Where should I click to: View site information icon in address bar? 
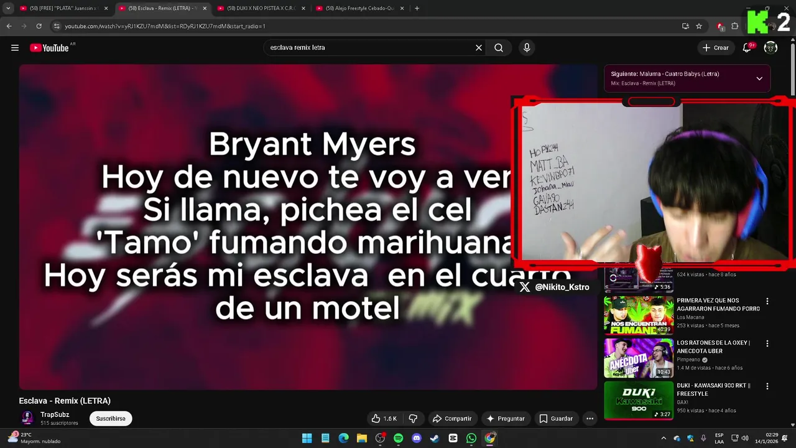tap(57, 26)
